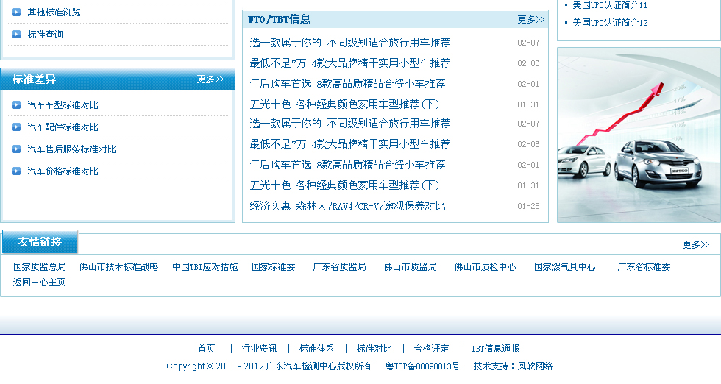Expand 更多>> in the 标准差异 header

(x=210, y=79)
